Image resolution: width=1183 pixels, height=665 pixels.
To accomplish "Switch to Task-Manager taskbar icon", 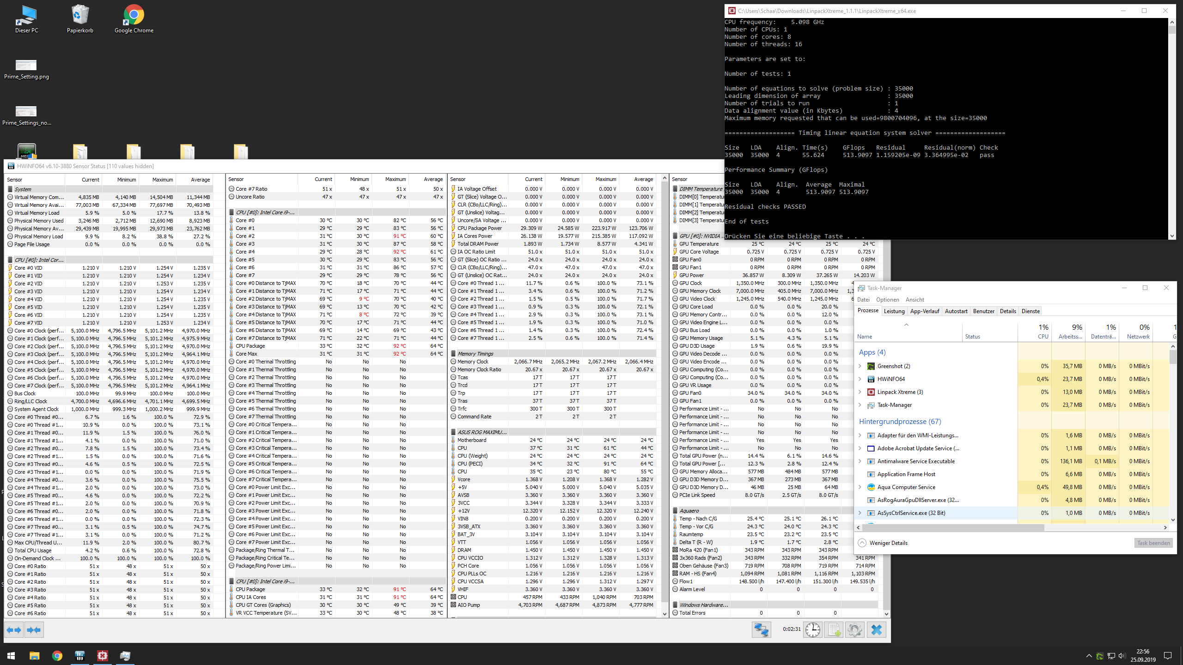I will coord(125,656).
